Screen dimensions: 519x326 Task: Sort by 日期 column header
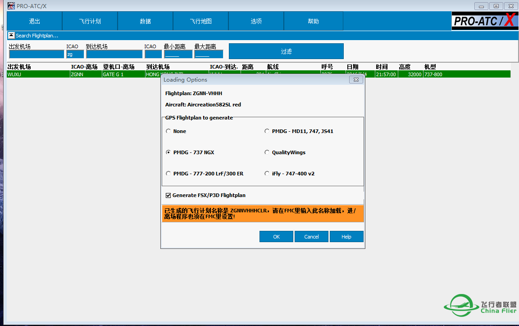coord(352,67)
